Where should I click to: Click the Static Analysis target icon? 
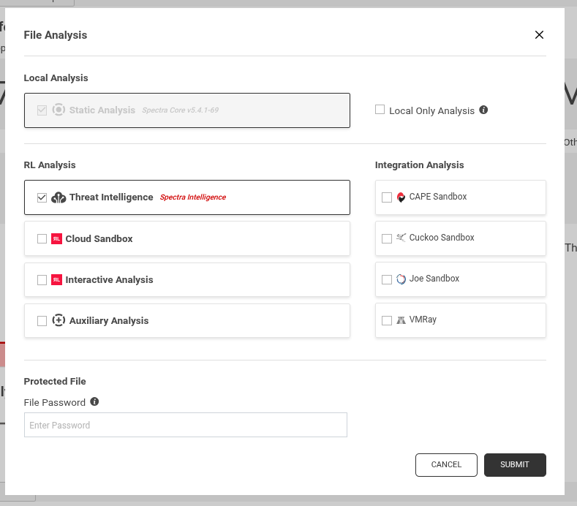59,110
